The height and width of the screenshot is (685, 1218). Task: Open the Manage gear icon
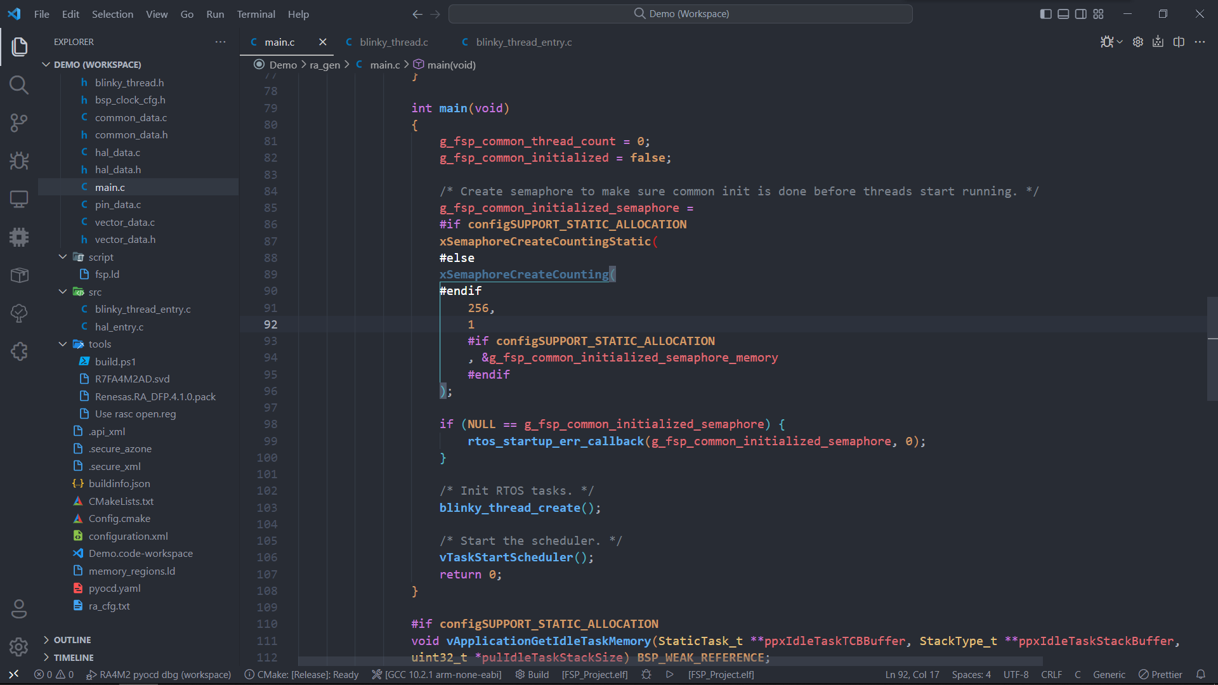(19, 646)
